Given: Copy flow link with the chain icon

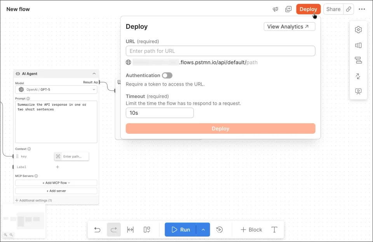Looking at the screenshot, I should point(349,9).
